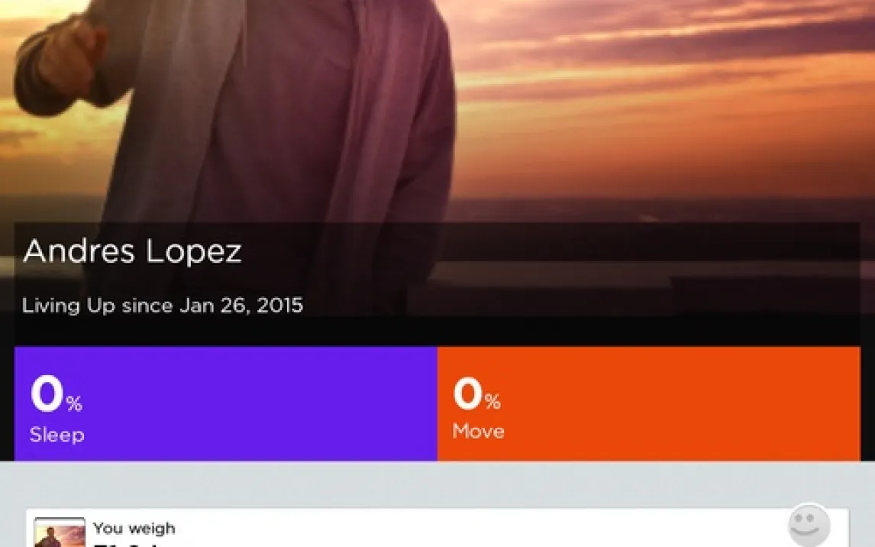Click the 0% value in Sleep tile

[47, 395]
